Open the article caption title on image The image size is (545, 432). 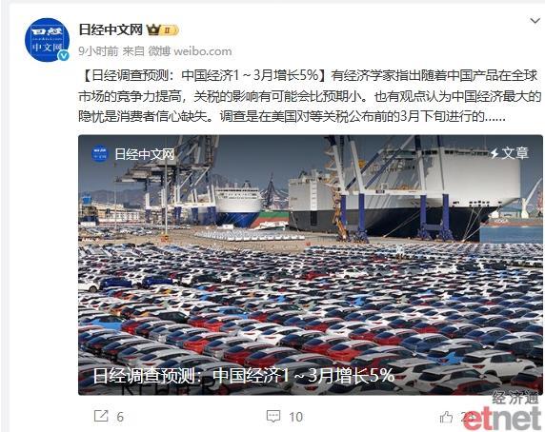click(x=244, y=376)
